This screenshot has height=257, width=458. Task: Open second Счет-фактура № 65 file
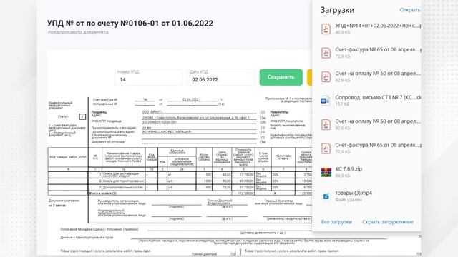(378, 145)
